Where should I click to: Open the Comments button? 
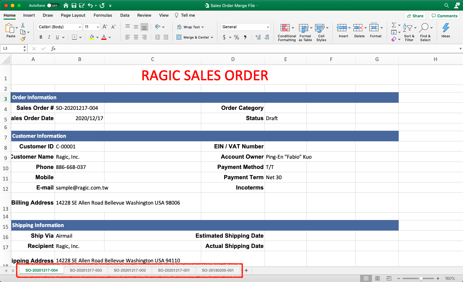coord(444,16)
